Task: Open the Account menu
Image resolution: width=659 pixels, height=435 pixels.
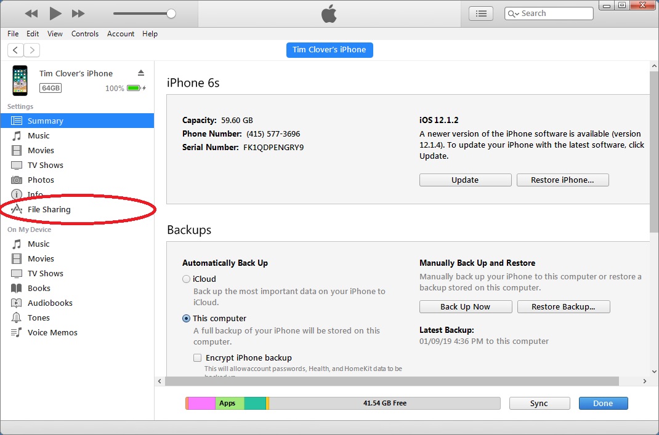Action: tap(121, 34)
